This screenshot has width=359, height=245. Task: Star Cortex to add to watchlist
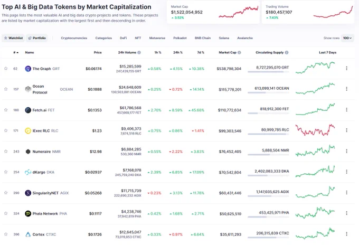point(6,234)
